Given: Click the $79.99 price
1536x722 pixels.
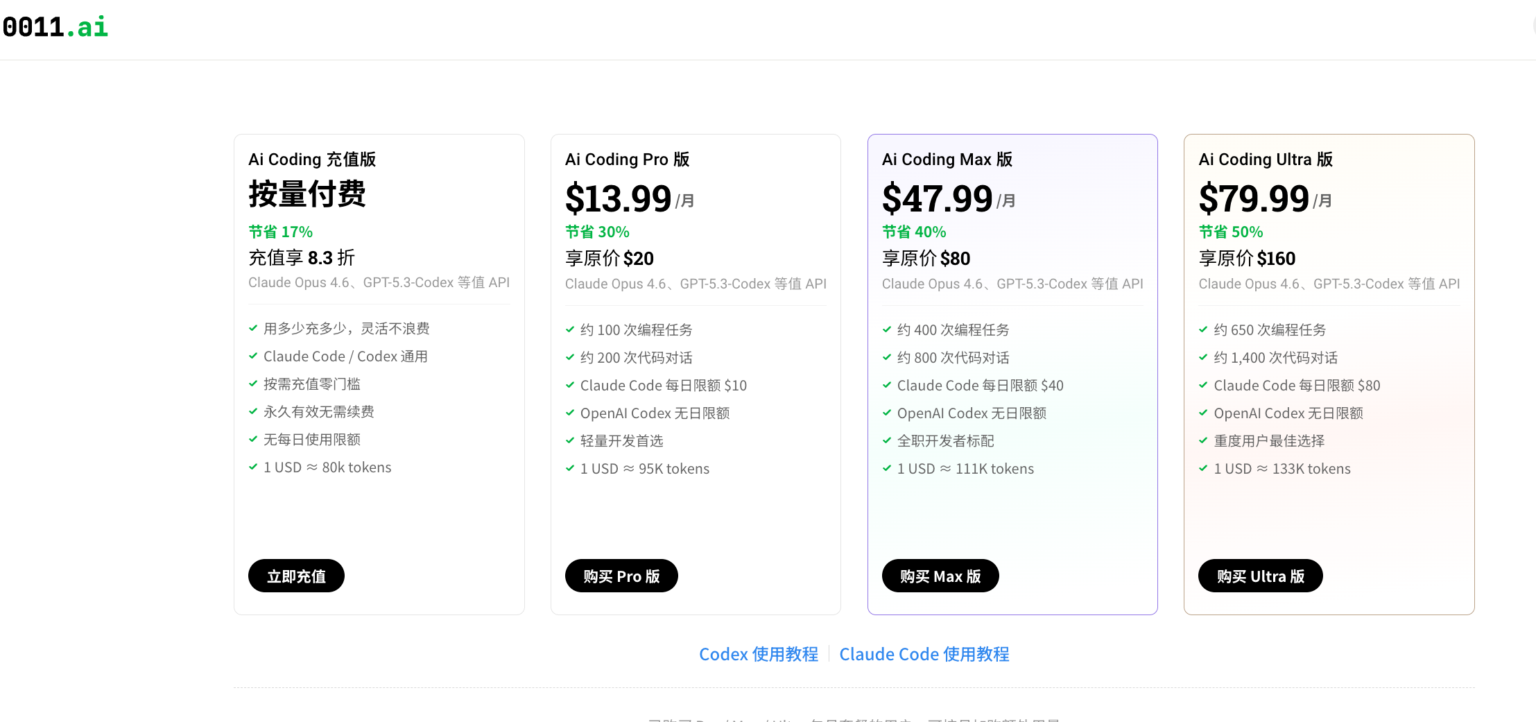Looking at the screenshot, I should point(1254,198).
